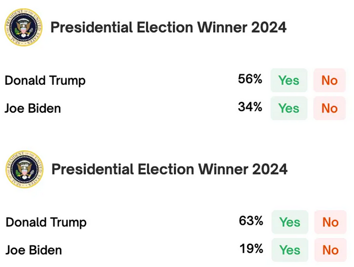Select Yes for Joe Biden at 34%
354x267 pixels.
tap(288, 108)
